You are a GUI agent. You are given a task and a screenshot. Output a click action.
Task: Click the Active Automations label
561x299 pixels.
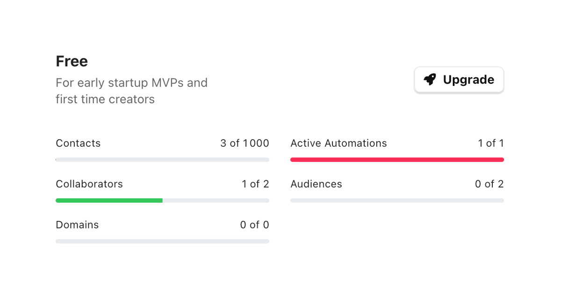pos(338,143)
